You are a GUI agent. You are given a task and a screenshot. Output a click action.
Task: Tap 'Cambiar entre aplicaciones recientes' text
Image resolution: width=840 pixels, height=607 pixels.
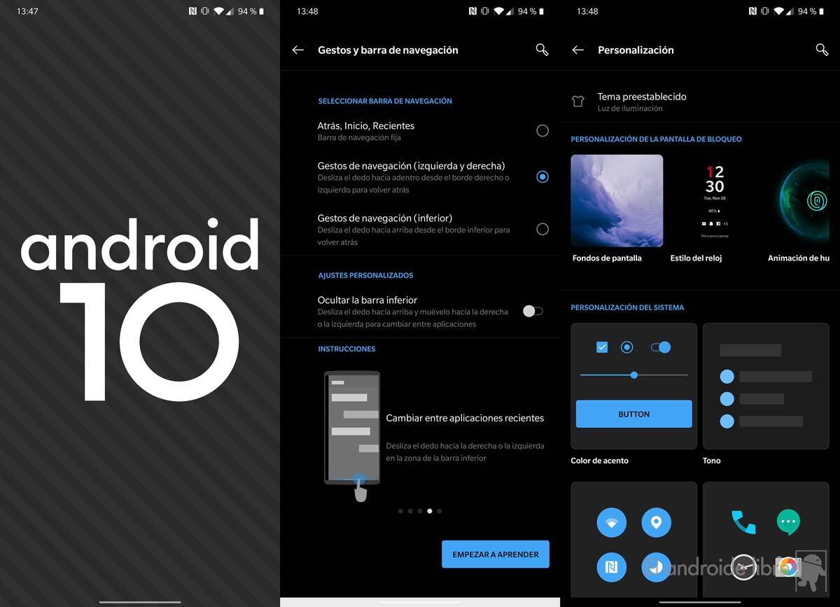click(465, 418)
